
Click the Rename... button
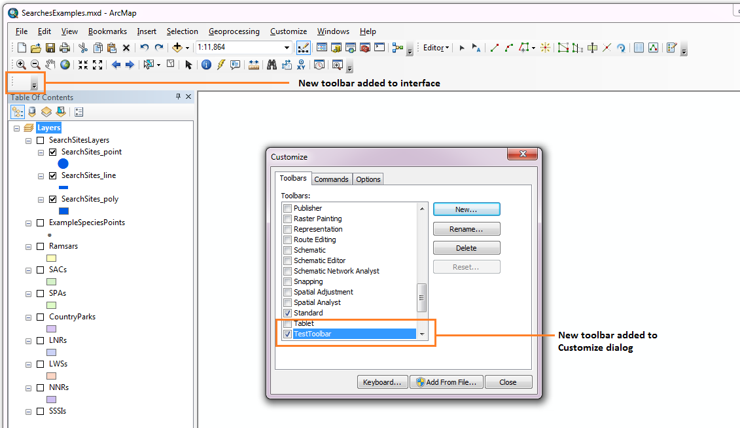[467, 229]
